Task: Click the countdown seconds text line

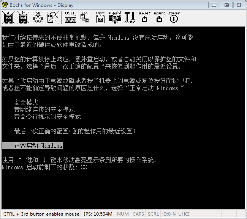Action: (x=44, y=167)
